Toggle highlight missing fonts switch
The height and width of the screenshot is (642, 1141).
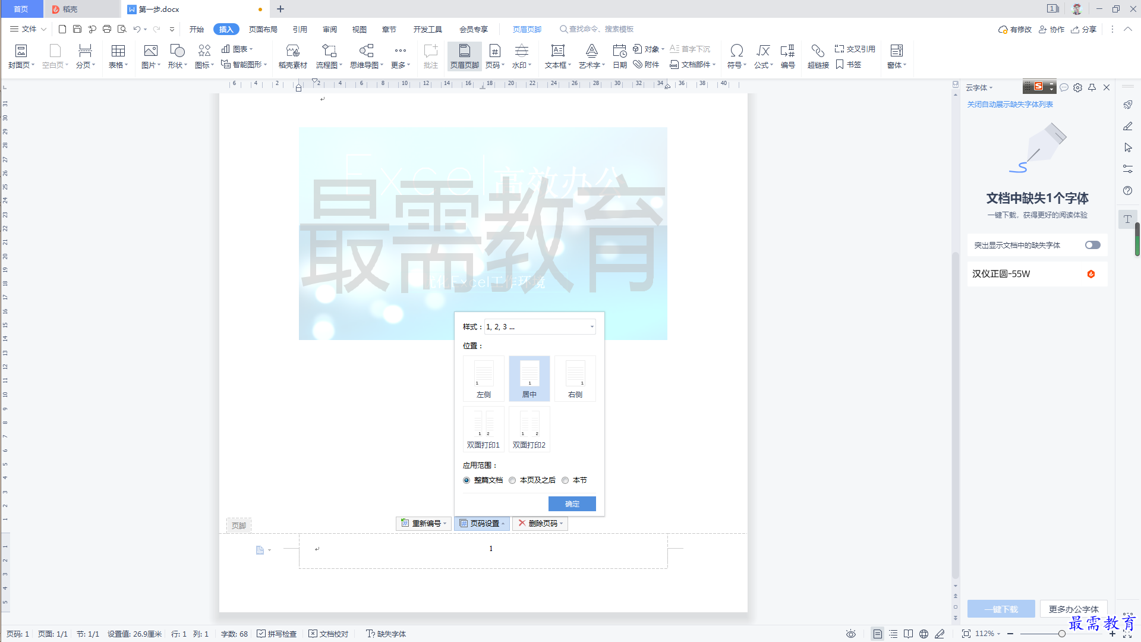tap(1092, 245)
